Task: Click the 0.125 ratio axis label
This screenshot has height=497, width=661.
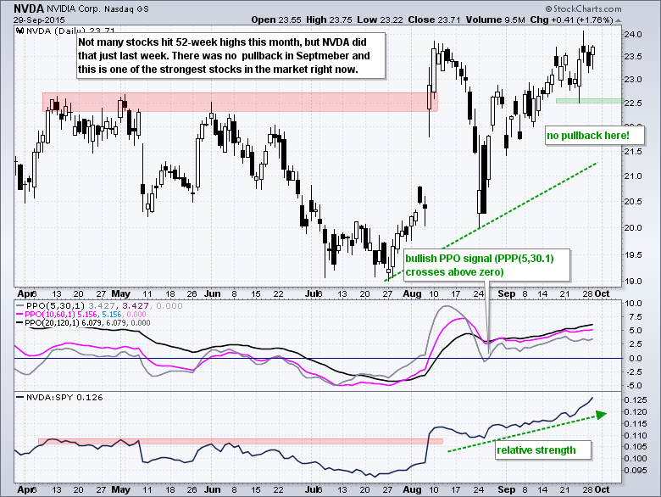Action: [635, 400]
